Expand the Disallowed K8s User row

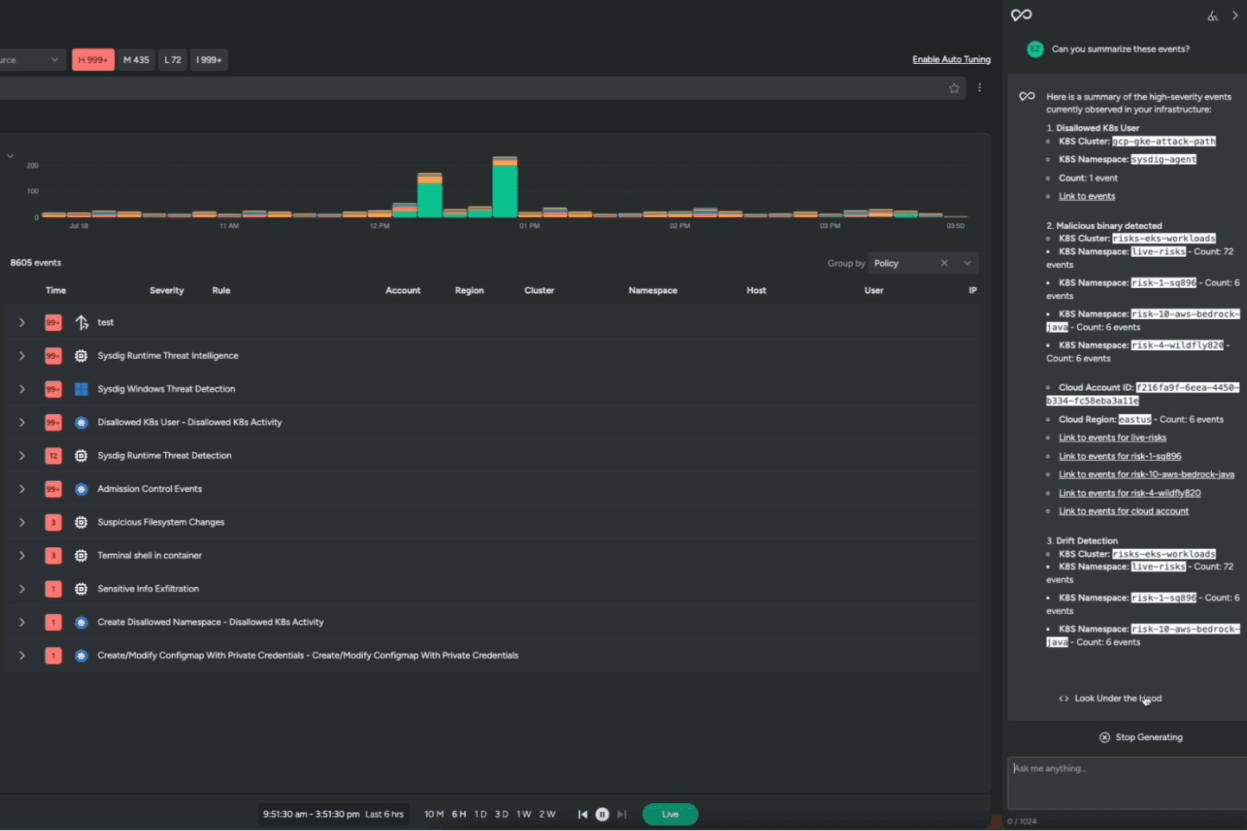(x=22, y=423)
